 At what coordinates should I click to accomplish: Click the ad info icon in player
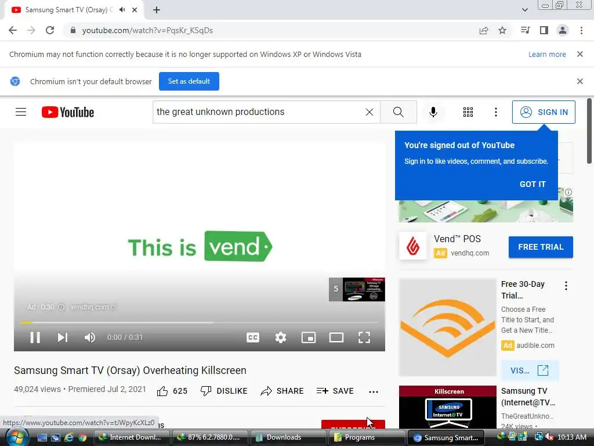[x=61, y=307]
